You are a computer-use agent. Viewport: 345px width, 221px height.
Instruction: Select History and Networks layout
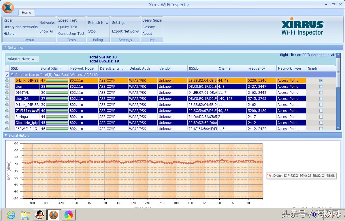coord(21,27)
